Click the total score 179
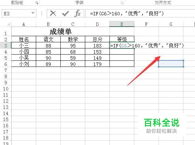This screenshot has width=195, height=145. coord(97,64)
